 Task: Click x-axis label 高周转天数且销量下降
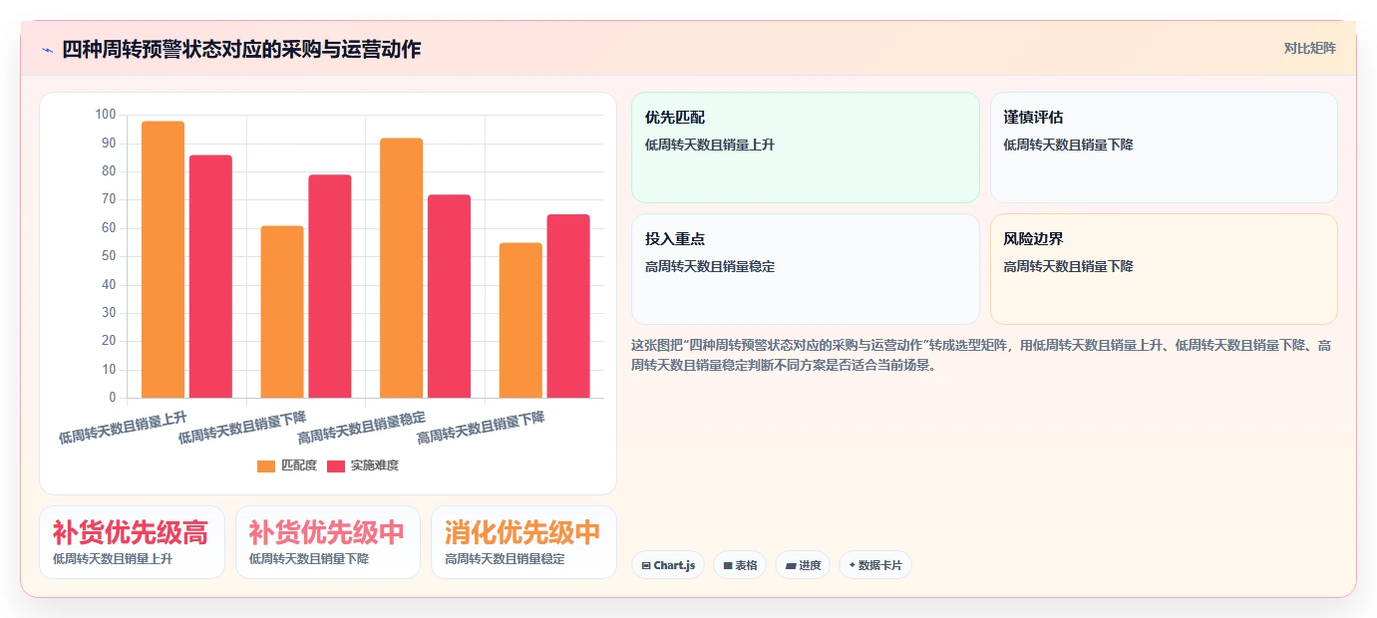tap(481, 427)
